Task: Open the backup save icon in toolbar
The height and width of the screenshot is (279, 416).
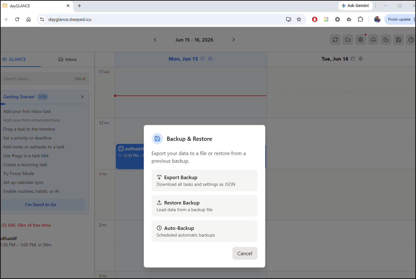Action: pyautogui.click(x=399, y=40)
